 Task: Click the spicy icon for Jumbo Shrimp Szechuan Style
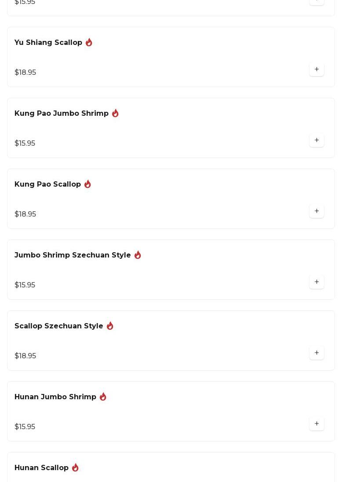138,255
